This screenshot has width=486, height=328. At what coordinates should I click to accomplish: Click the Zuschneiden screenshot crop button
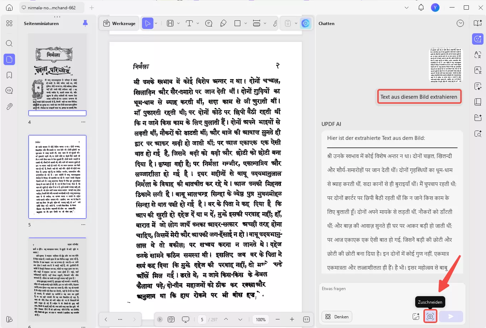[430, 317]
